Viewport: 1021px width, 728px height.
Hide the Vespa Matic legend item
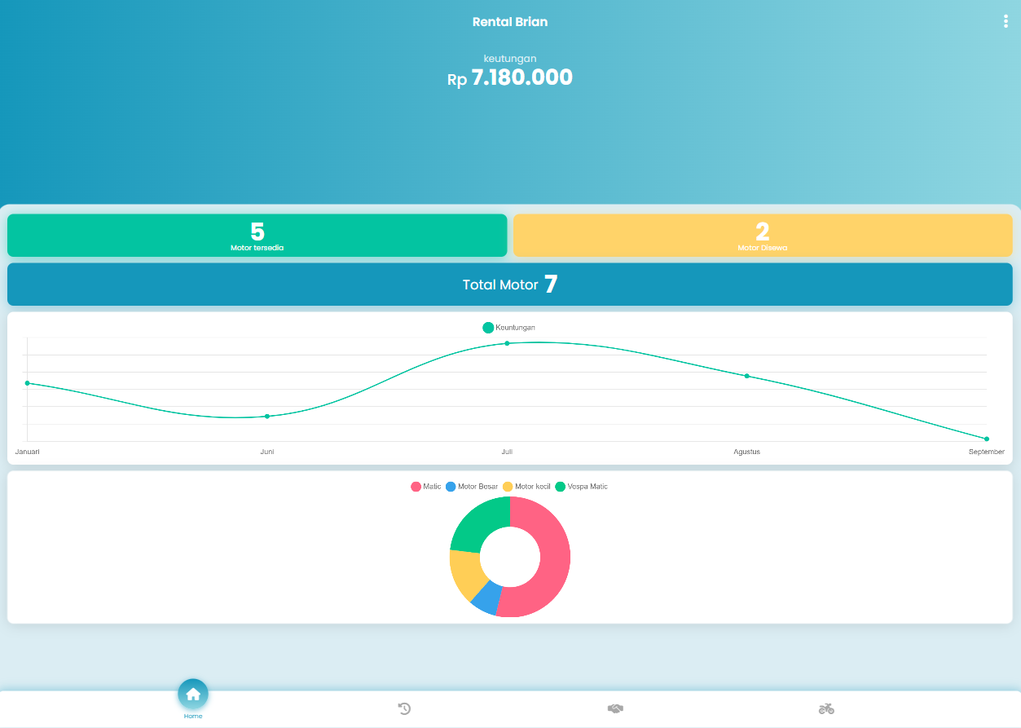581,487
